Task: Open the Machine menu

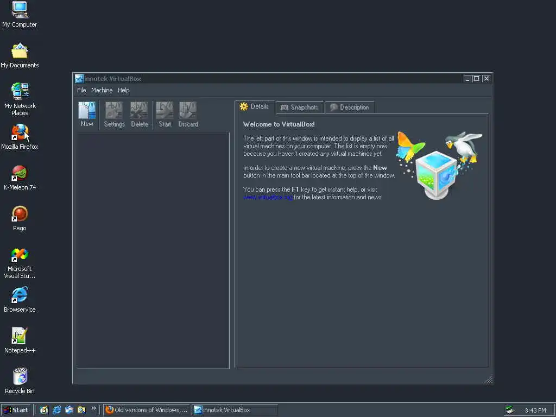Action: click(102, 91)
